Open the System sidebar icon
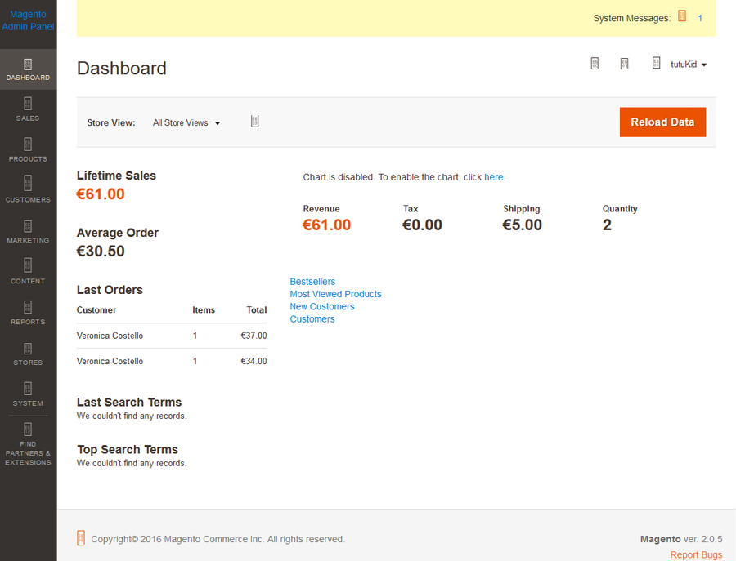 (x=28, y=389)
